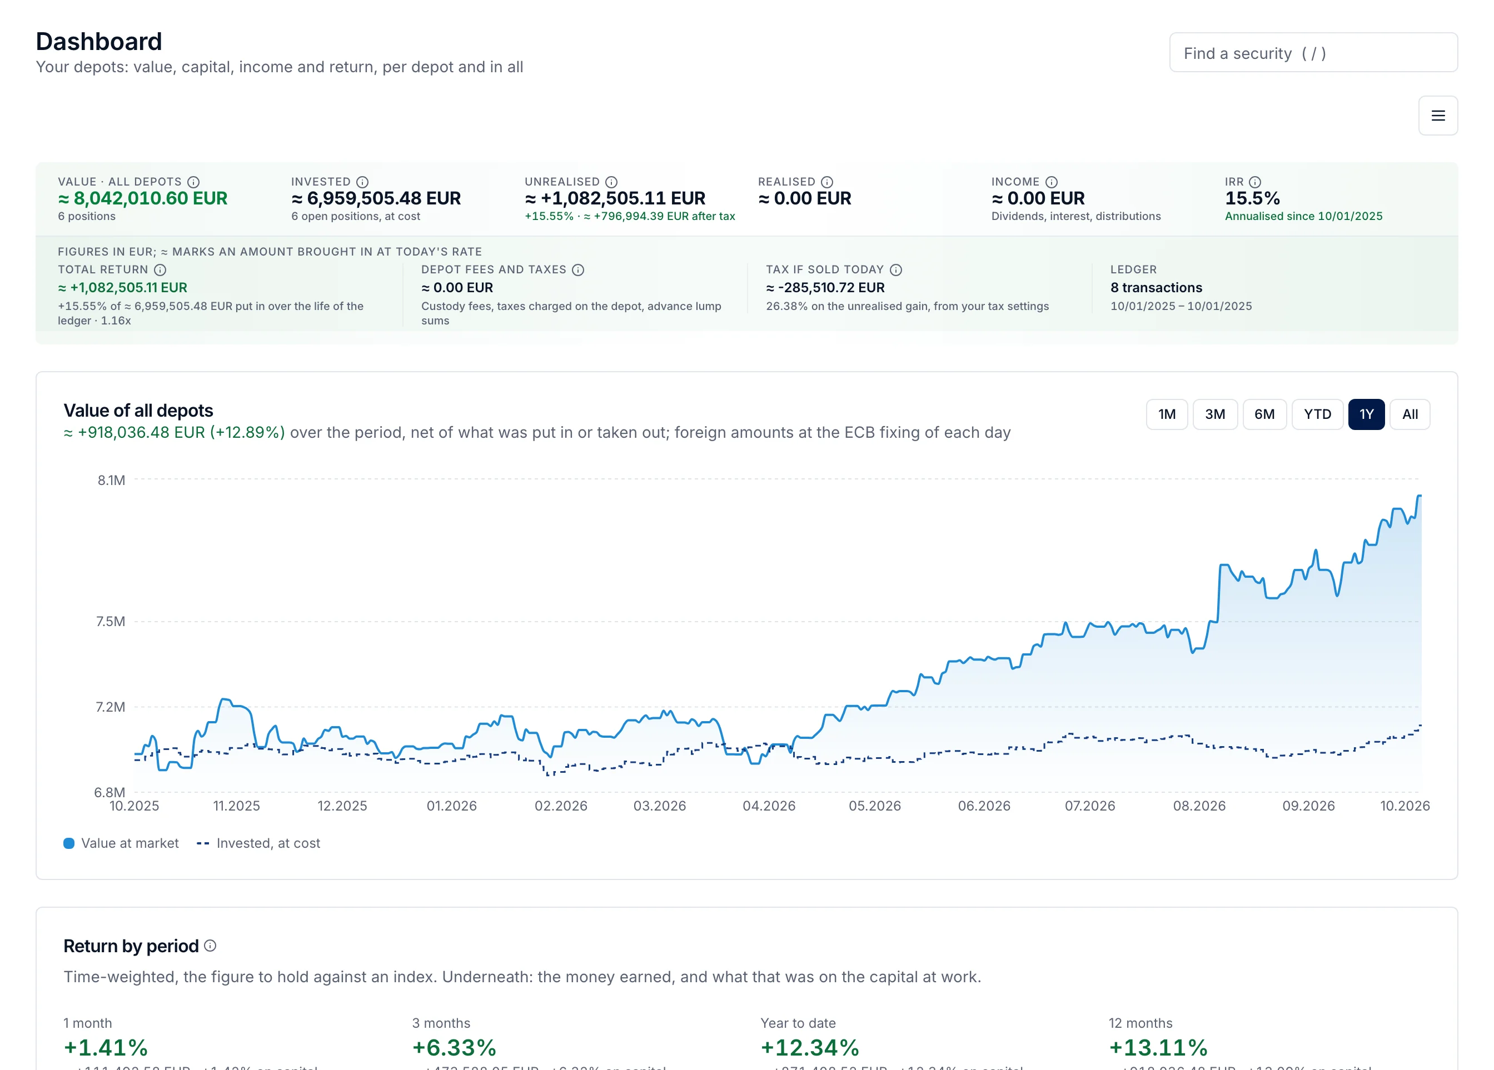Screen dimensions: 1494x1070
Task: Select the 1M chart range
Action: click(1167, 414)
